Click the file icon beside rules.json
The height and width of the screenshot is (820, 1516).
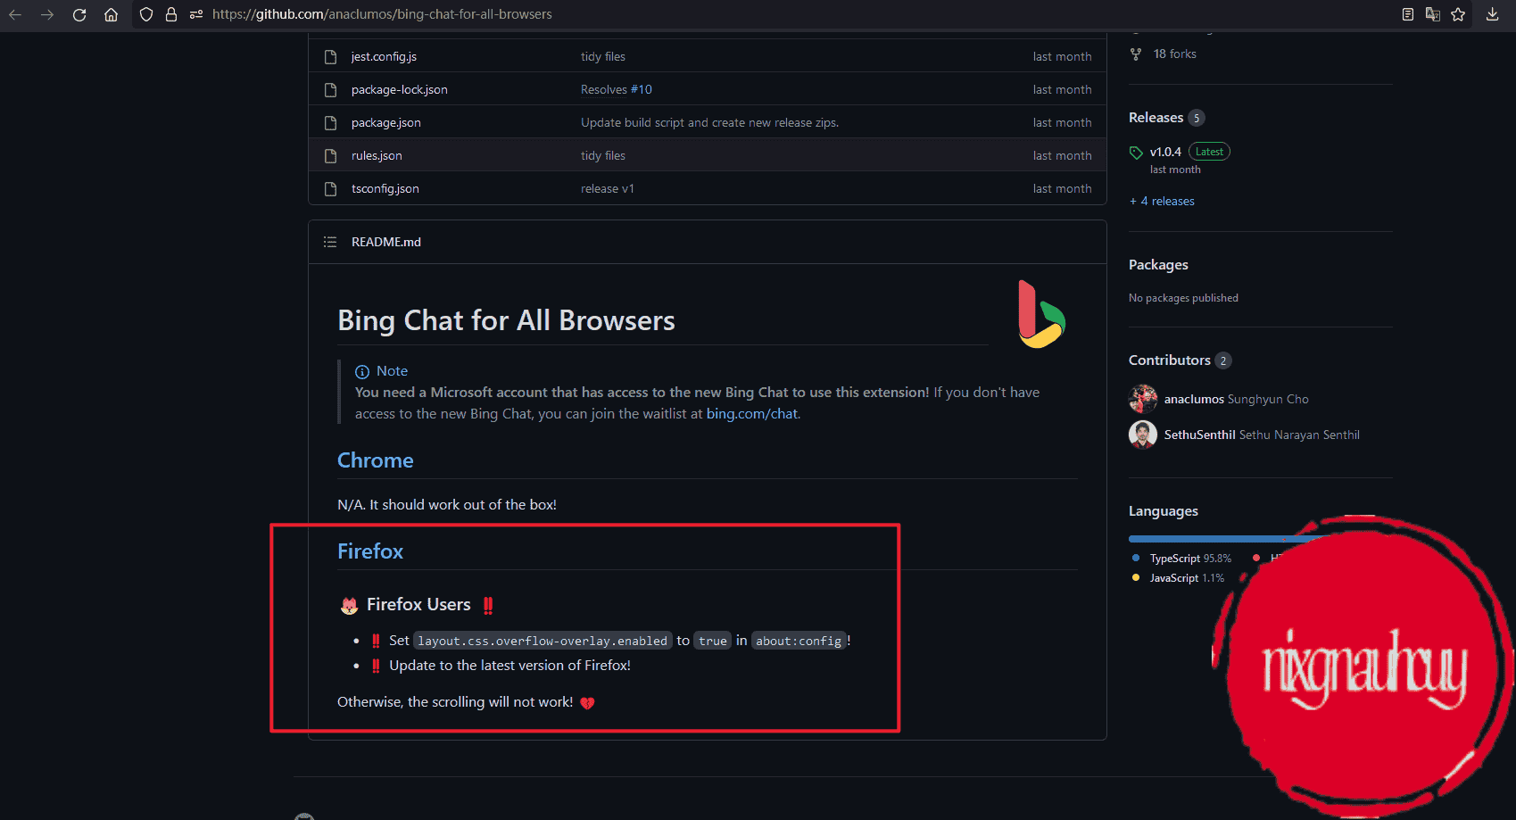(330, 155)
